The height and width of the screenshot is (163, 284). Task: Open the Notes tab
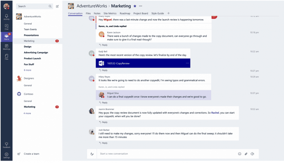pos(97,13)
